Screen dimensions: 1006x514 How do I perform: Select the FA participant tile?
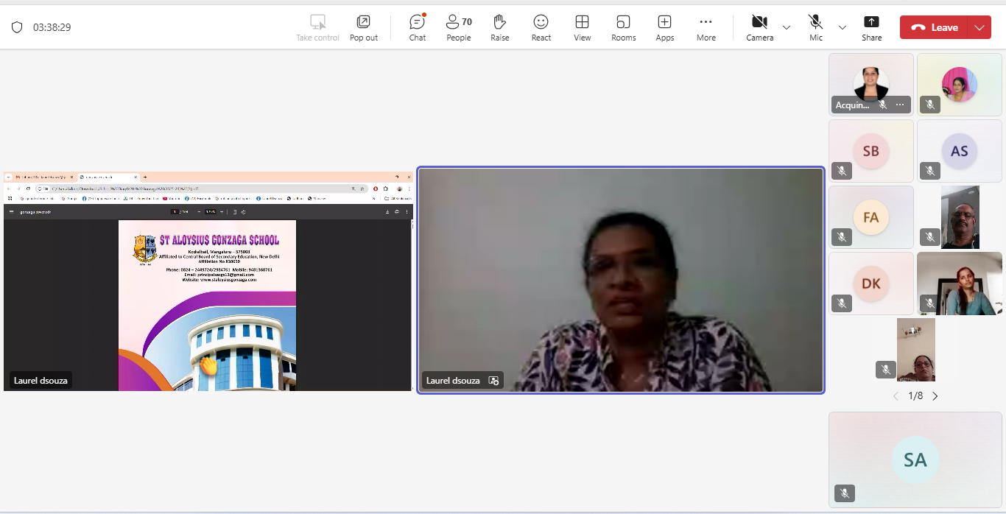[871, 217]
